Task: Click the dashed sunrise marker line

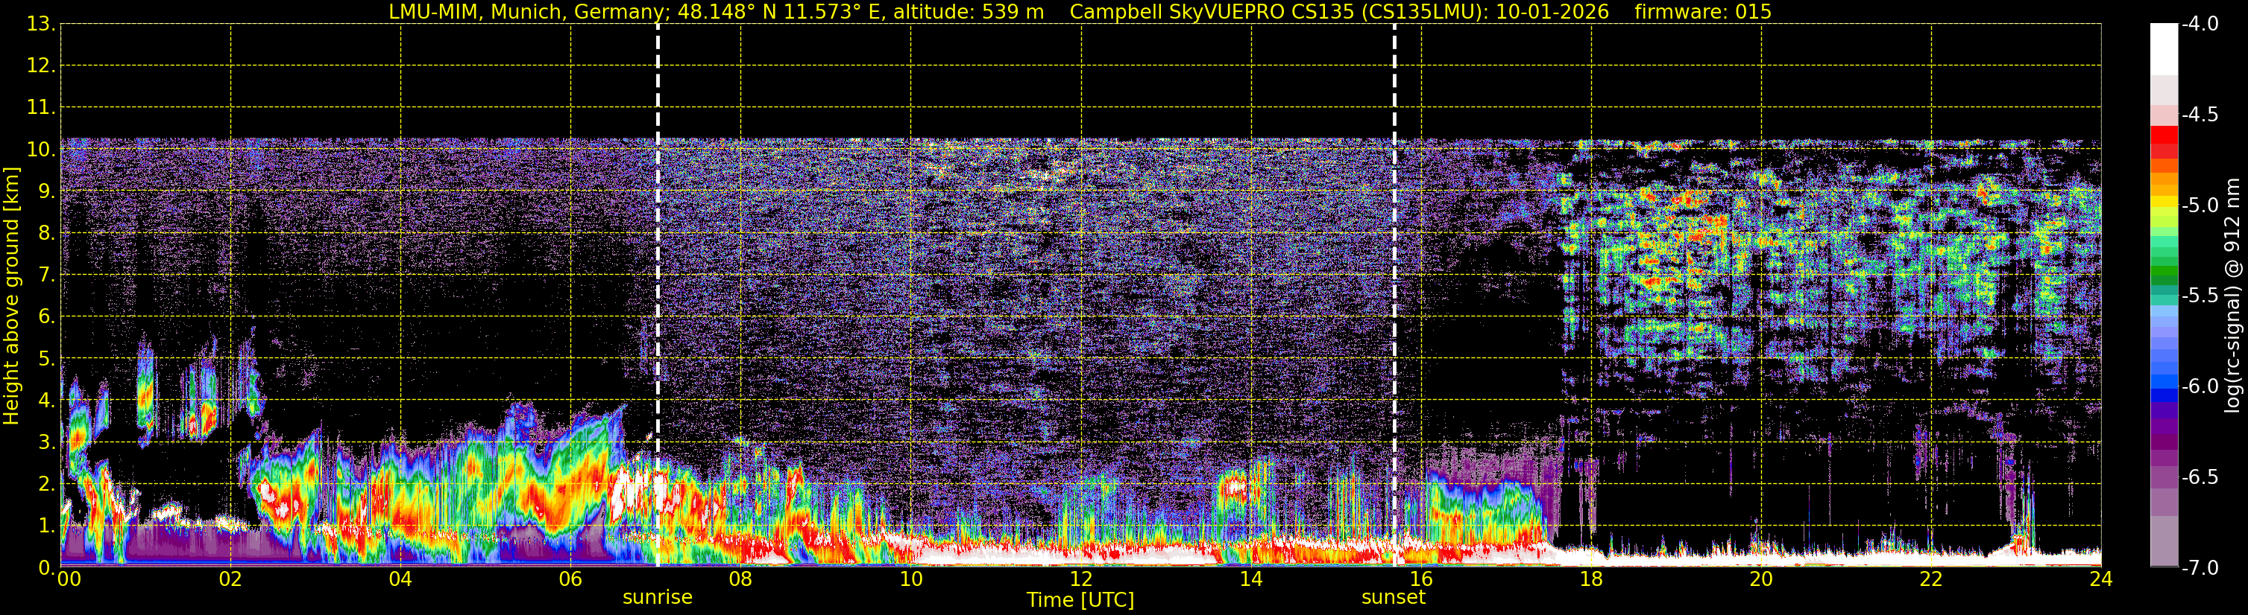Action: point(657,296)
